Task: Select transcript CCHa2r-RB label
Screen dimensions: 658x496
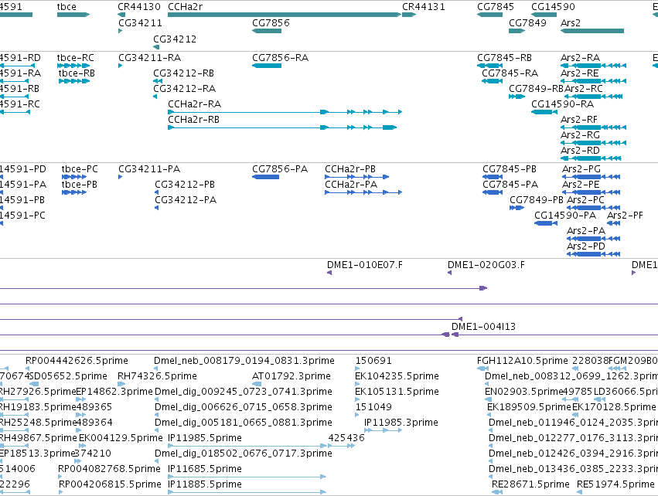Action: click(193, 120)
